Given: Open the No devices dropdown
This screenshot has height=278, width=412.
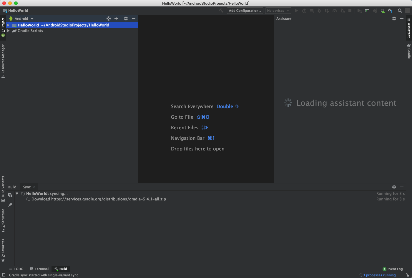Looking at the screenshot, I should pyautogui.click(x=278, y=11).
